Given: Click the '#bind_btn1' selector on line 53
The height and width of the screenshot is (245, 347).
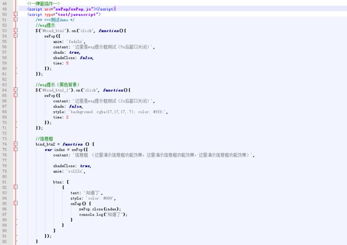Looking at the screenshot, I should point(54,31).
